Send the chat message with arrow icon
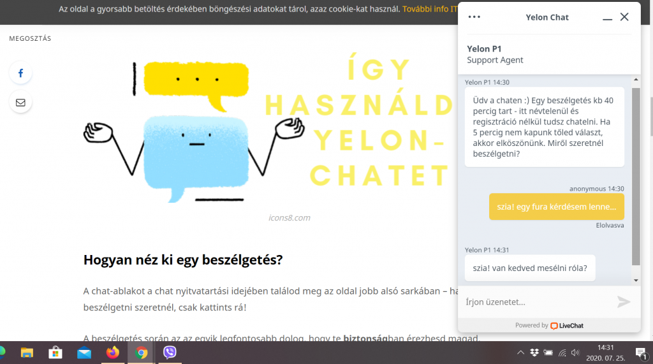 [624, 302]
